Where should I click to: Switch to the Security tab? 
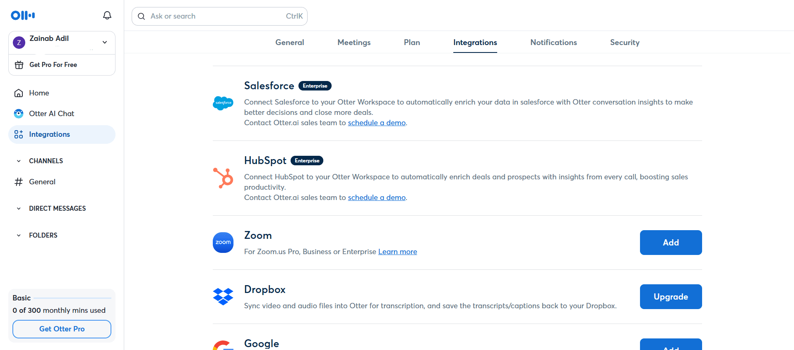coord(624,43)
